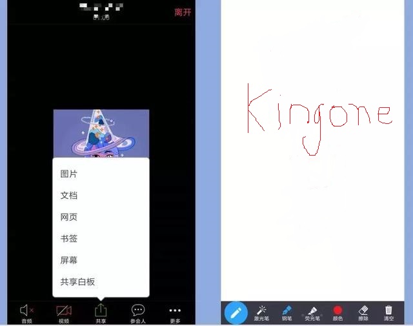Image resolution: width=413 pixels, height=326 pixels.
Task: Select the 激光笔 laser pointer tool
Action: (261, 313)
